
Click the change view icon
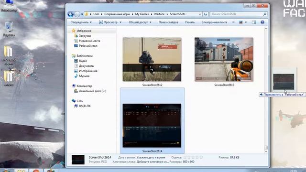click(x=241, y=22)
